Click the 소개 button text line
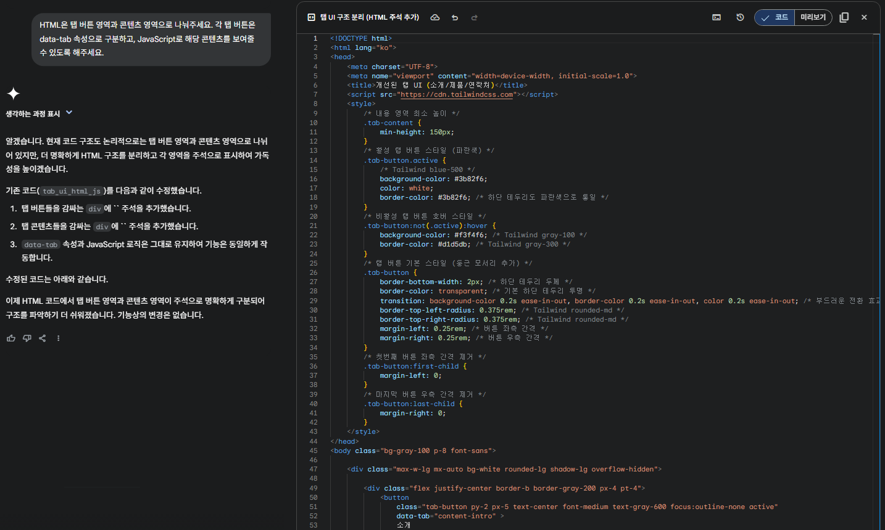Image resolution: width=885 pixels, height=530 pixels. tap(404, 525)
